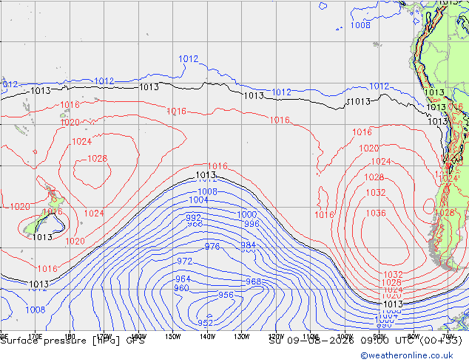Image resolution: width=469 pixels, height=362 pixels.
Task: Click the 968 isobar label
Action: coord(253,281)
